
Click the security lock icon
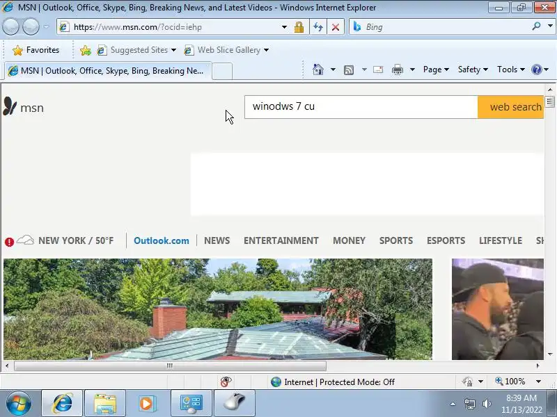point(299,27)
